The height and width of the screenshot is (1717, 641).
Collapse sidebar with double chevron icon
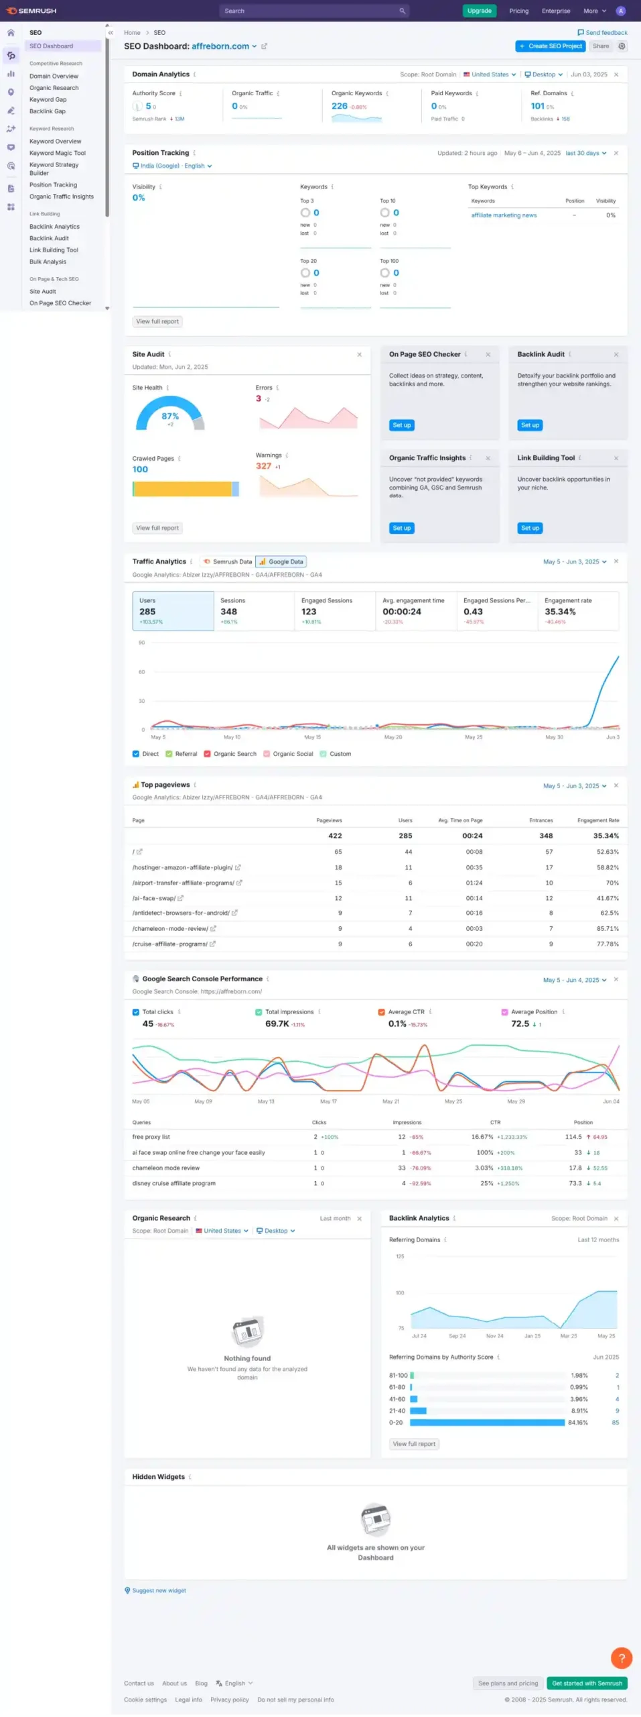point(111,32)
